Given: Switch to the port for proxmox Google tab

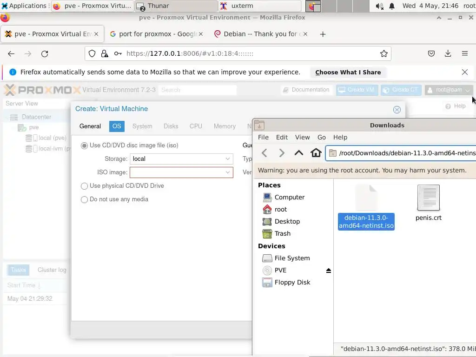Looking at the screenshot, I should (x=156, y=34).
